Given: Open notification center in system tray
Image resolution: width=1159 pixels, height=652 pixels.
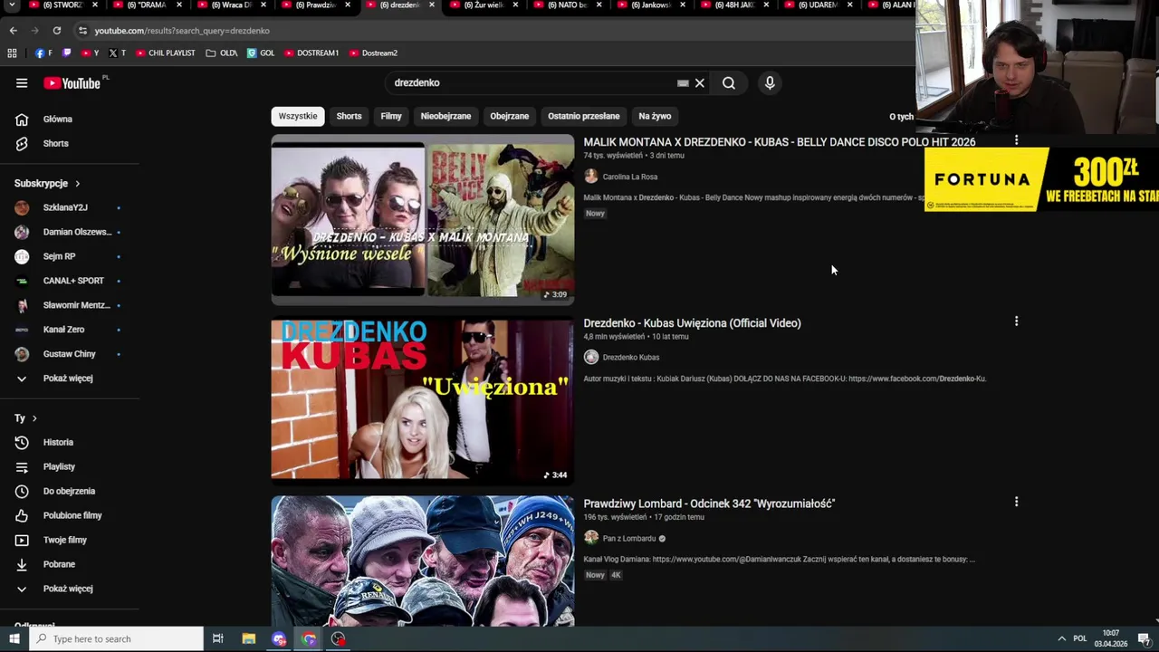Looking at the screenshot, I should point(1144,639).
